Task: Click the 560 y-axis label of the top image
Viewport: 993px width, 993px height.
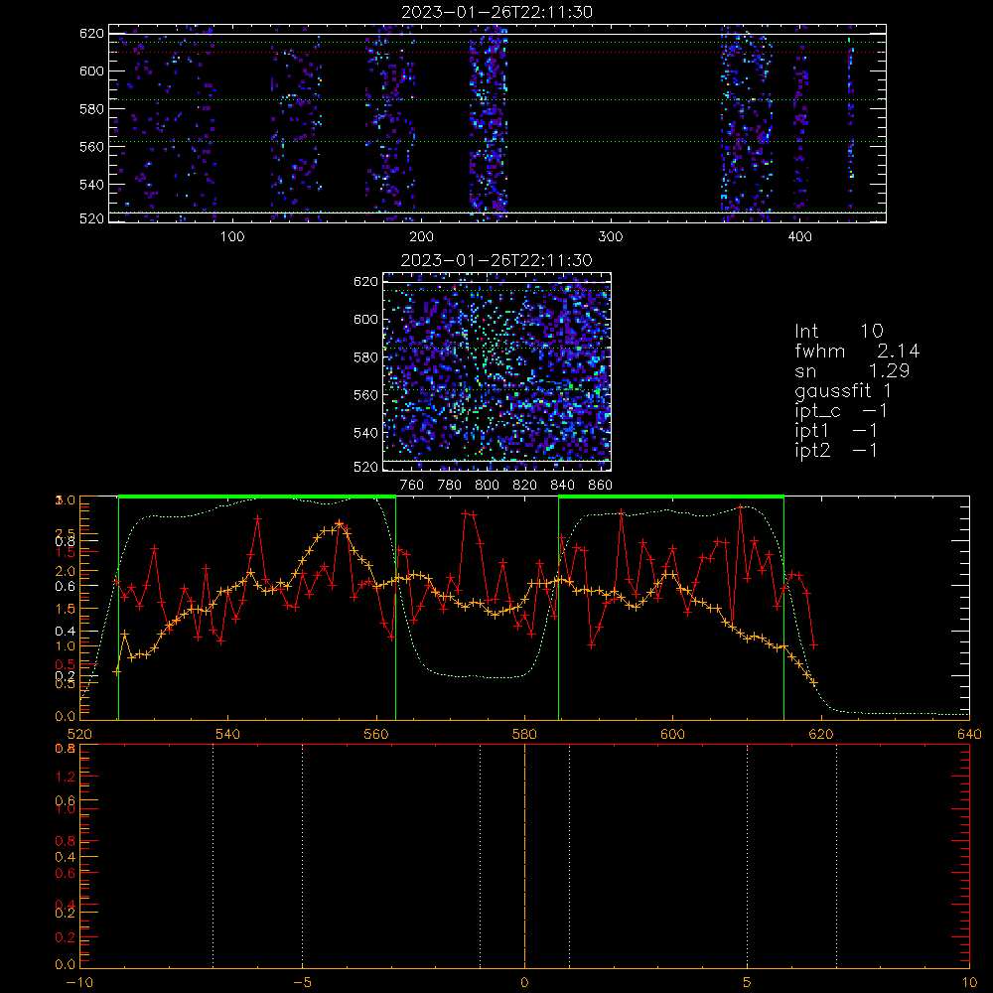Action: 91,146
